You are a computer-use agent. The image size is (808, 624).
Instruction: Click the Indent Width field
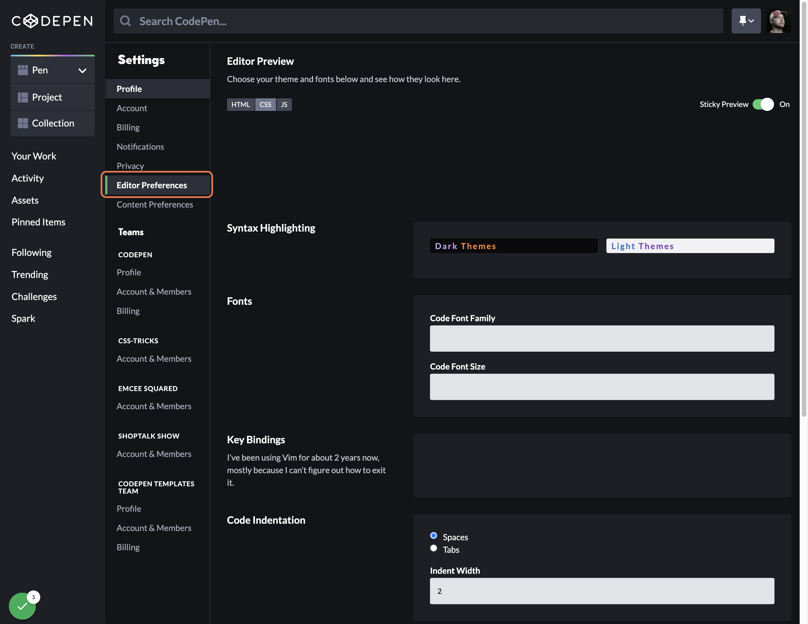(602, 591)
